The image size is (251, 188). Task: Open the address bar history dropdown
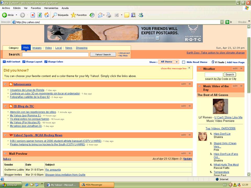[x=222, y=22]
